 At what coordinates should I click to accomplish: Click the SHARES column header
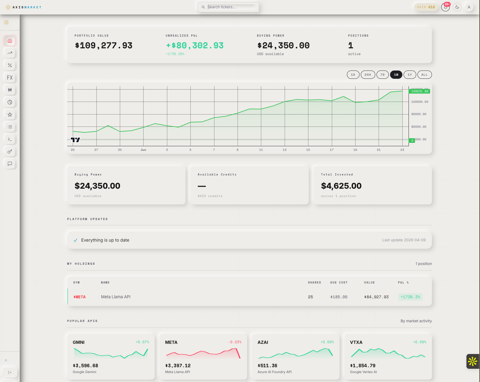tap(315, 283)
